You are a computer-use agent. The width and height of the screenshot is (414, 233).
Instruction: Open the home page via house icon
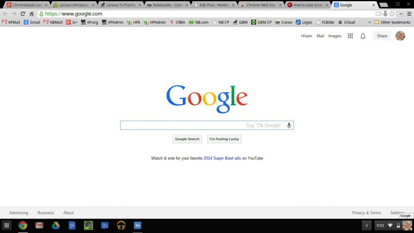click(x=32, y=14)
